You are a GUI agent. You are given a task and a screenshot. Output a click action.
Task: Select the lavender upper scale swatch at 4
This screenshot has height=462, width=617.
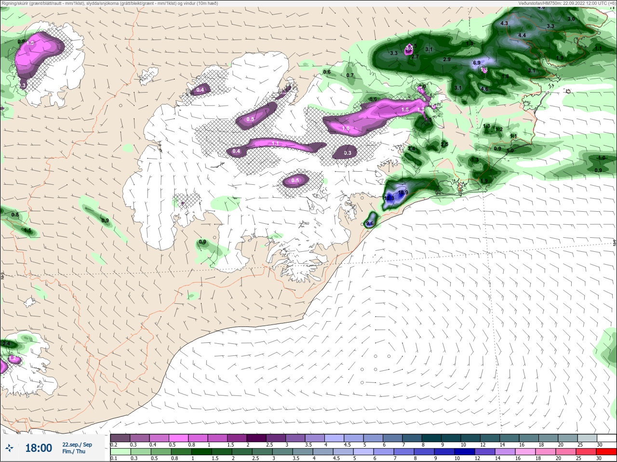335,438
